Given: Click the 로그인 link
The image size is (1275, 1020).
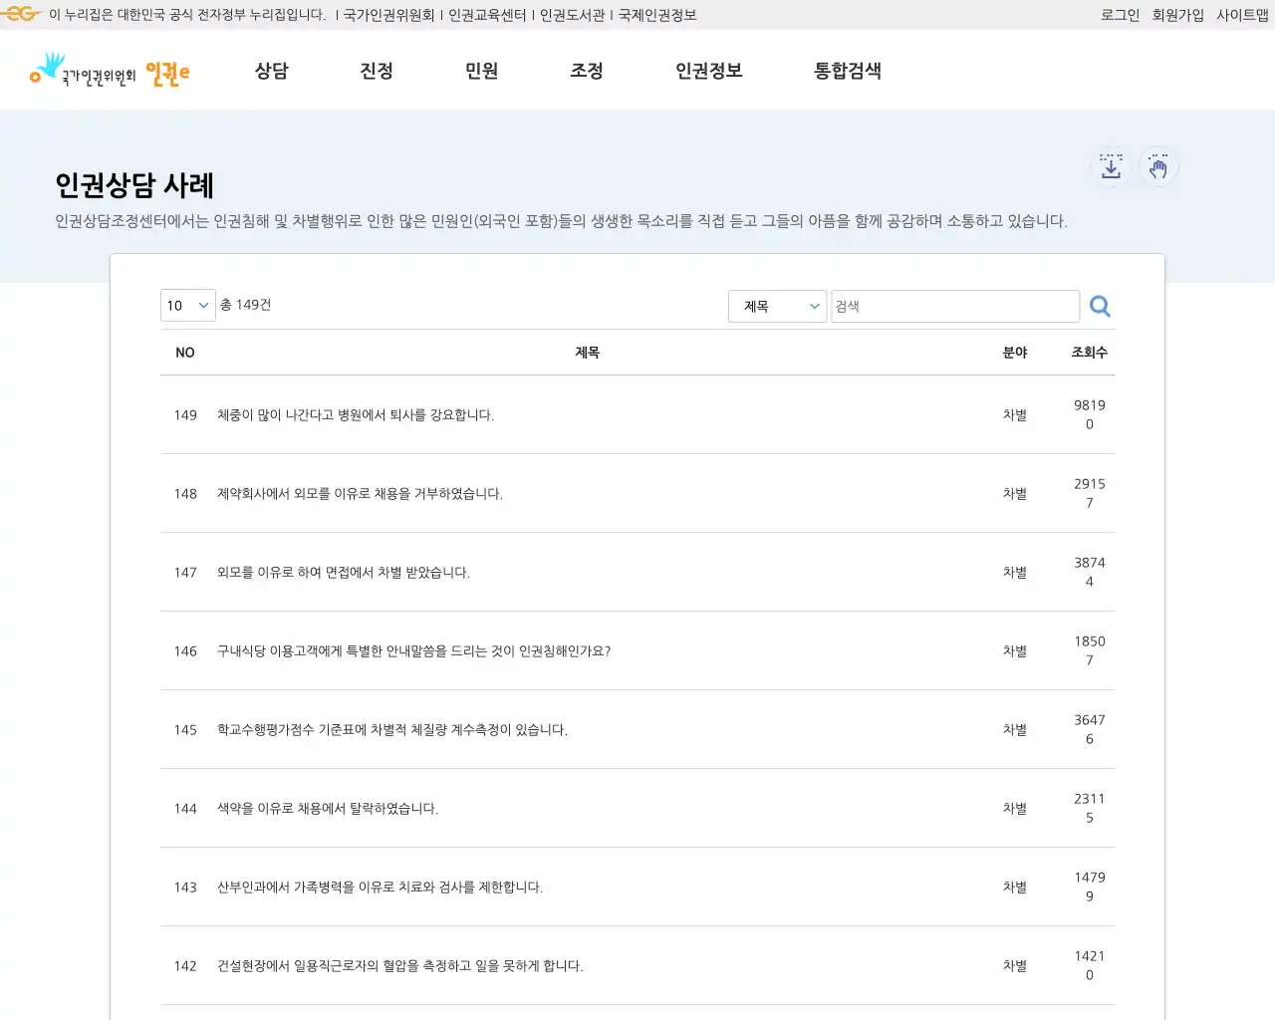Looking at the screenshot, I should [1120, 14].
